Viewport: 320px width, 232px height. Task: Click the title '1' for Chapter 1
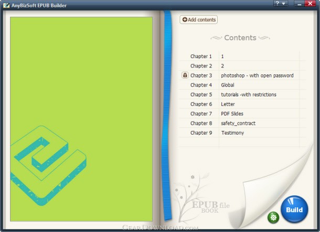[x=222, y=57]
